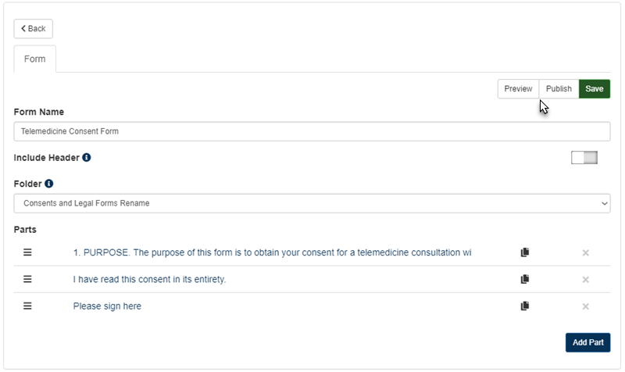Image resolution: width=625 pixels, height=372 pixels.
Task: Click drag handle for 'I have read' part
Action: [27, 279]
